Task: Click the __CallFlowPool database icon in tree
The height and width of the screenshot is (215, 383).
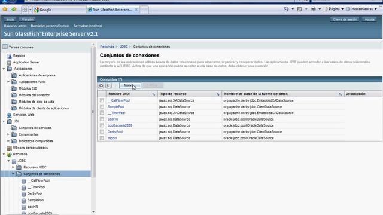Action: pyautogui.click(x=24, y=180)
